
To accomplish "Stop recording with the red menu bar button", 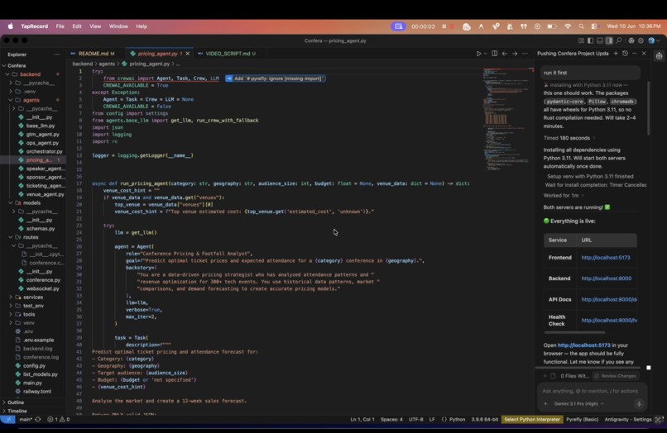I will (x=452, y=26).
